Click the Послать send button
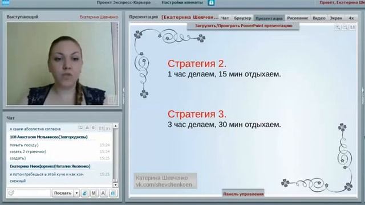Screen dimensions: 365x205 click(63, 193)
